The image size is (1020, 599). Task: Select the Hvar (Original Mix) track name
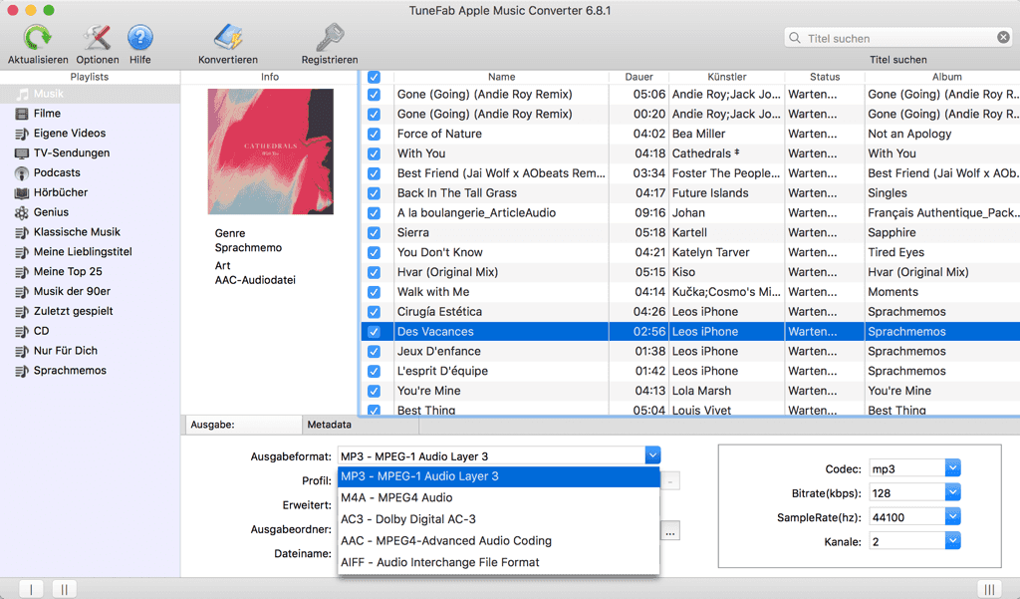coord(447,272)
